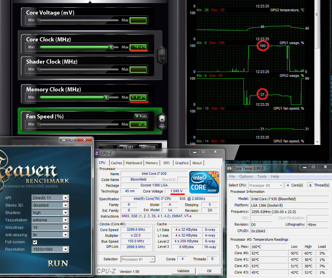Image resolution: width=332 pixels, height=278 pixels.
Task: Click the Intel Core i7 inside logo
Action: [x=204, y=182]
